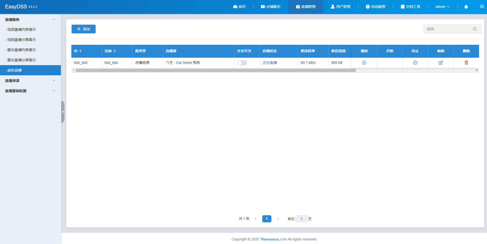The image size is (487, 244).
Task: Click the 69.1 kB/s bitrate value
Action: 308,63
